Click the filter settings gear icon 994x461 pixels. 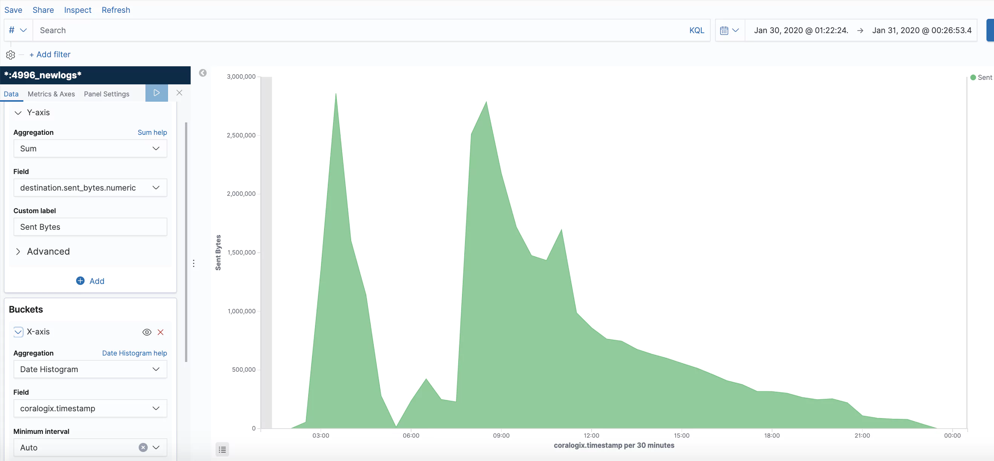click(11, 55)
